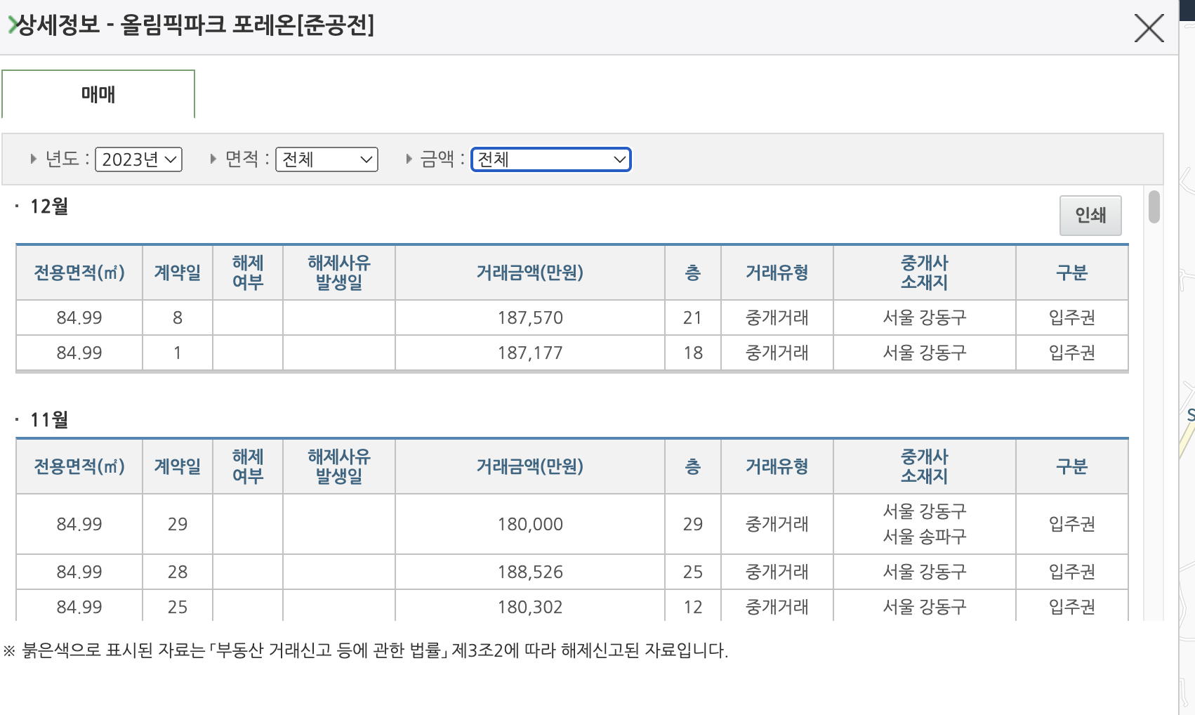
Task: Click the dot bullet next to 12월 heading
Action: pos(17,206)
